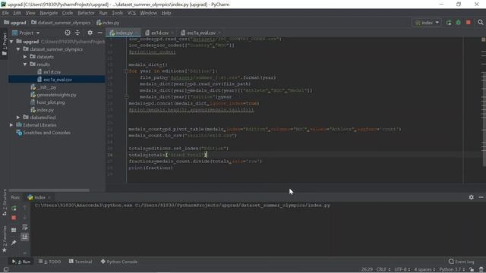Click the Project view dropdown arrow

(x=38, y=33)
